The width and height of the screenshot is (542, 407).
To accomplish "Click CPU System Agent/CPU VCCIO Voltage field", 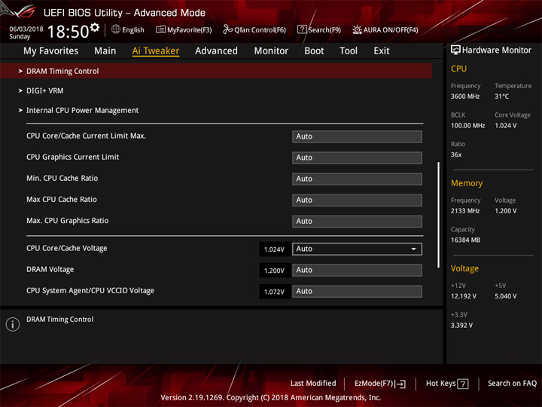I will 357,291.
